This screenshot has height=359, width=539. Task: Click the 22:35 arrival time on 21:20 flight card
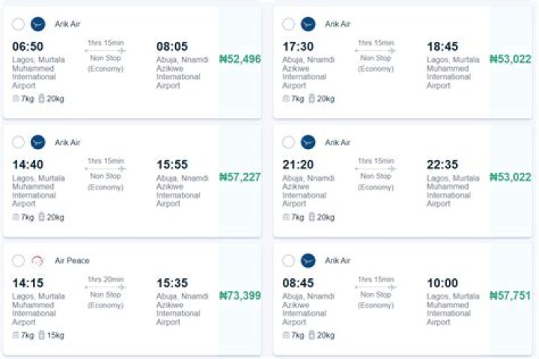point(442,165)
